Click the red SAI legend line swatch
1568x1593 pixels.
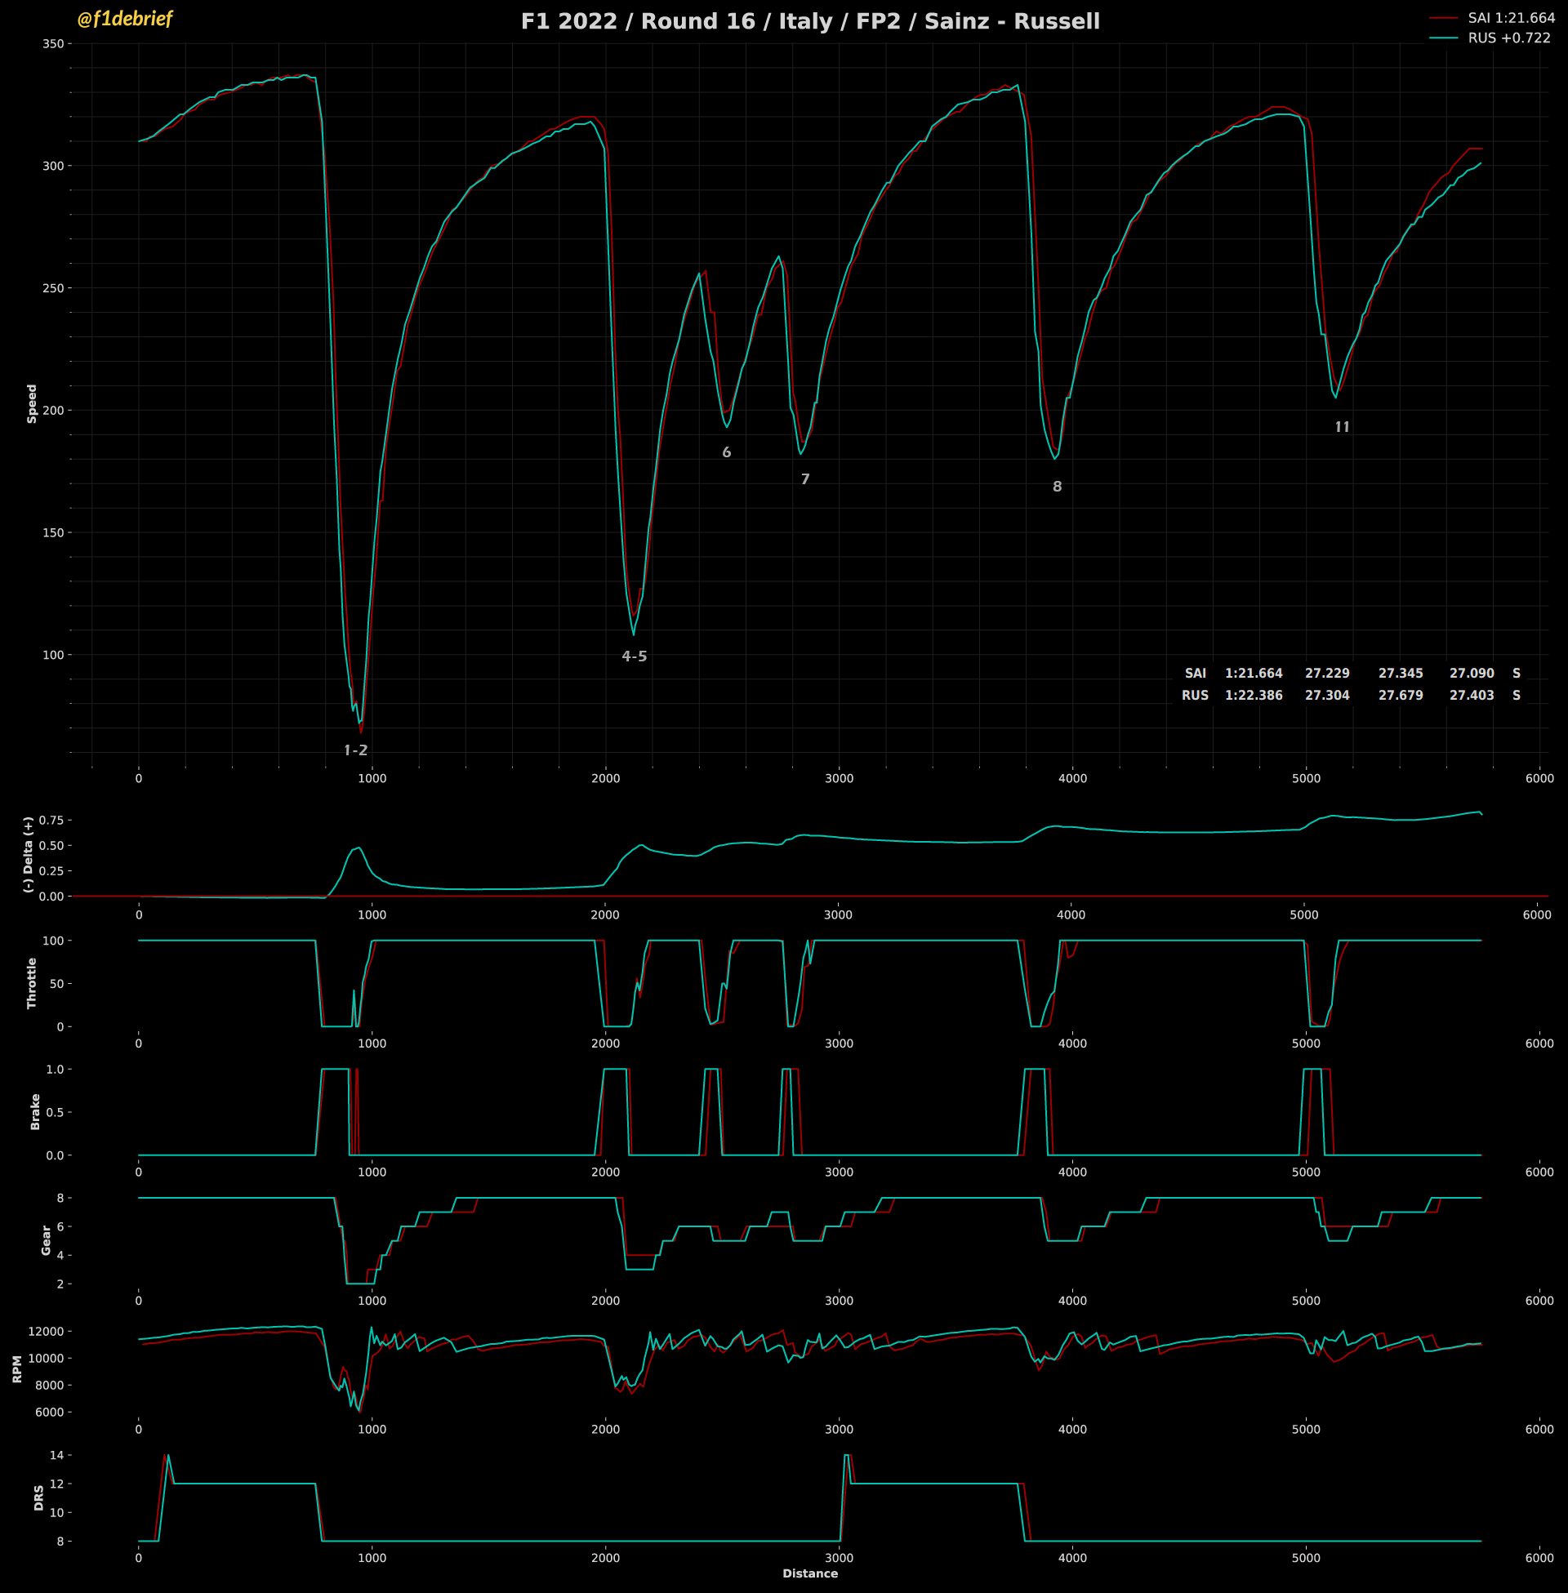(1443, 18)
